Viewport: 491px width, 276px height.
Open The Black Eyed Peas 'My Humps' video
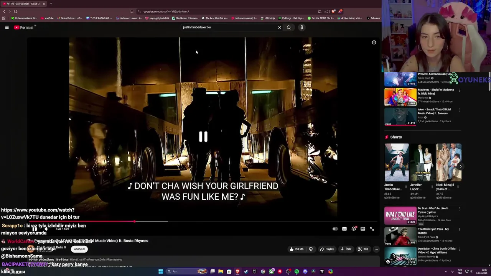point(400,236)
